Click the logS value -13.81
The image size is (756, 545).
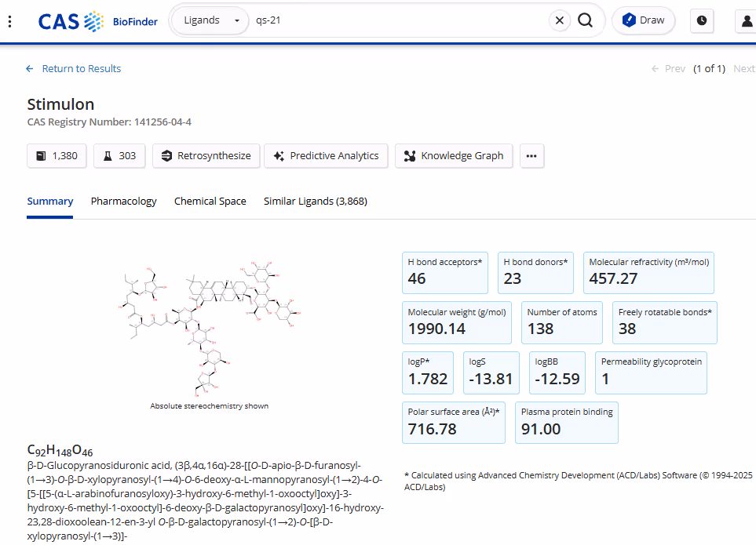491,379
